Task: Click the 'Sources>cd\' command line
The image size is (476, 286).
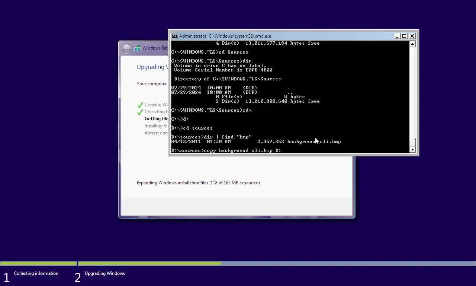Action: [211, 110]
